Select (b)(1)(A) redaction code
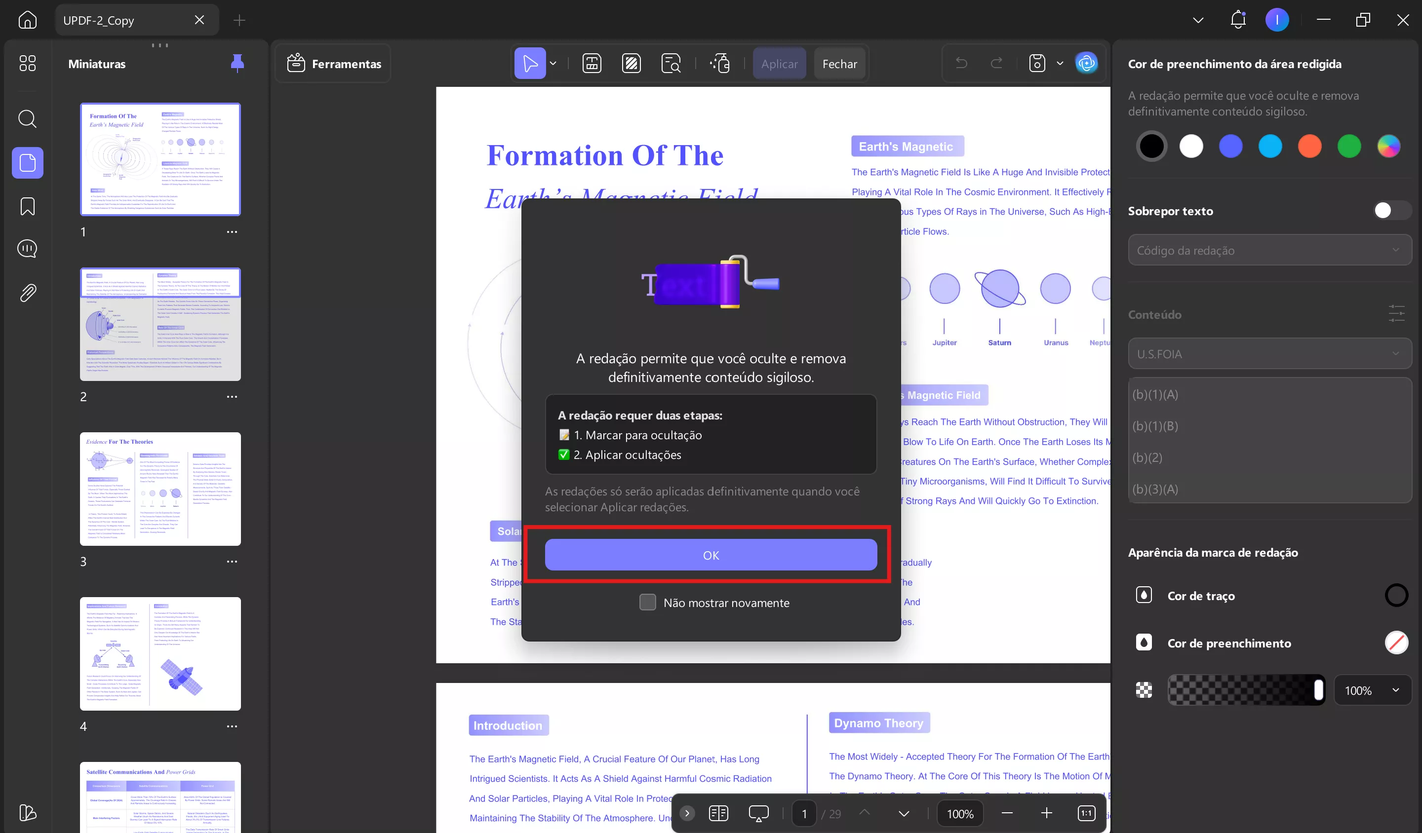 1269,394
